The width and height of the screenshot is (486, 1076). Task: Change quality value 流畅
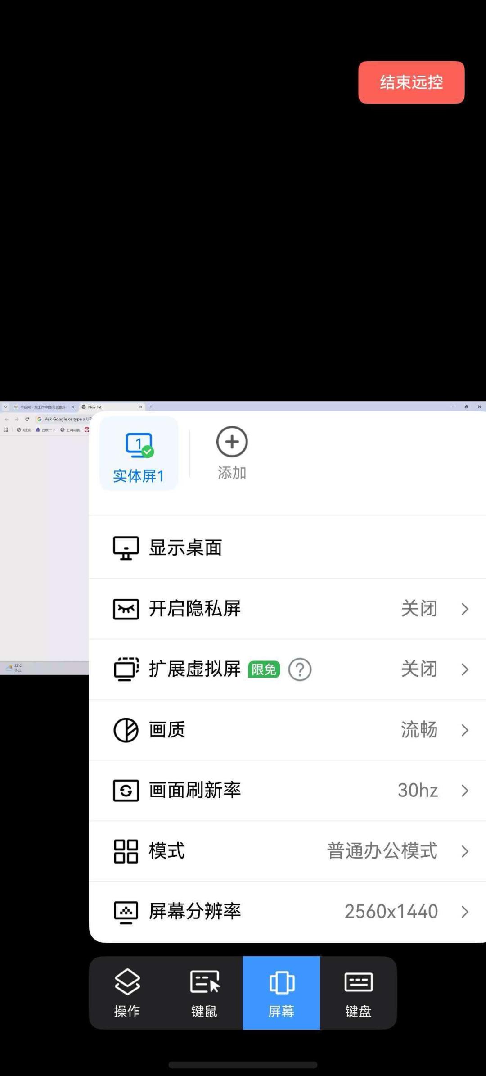point(419,730)
